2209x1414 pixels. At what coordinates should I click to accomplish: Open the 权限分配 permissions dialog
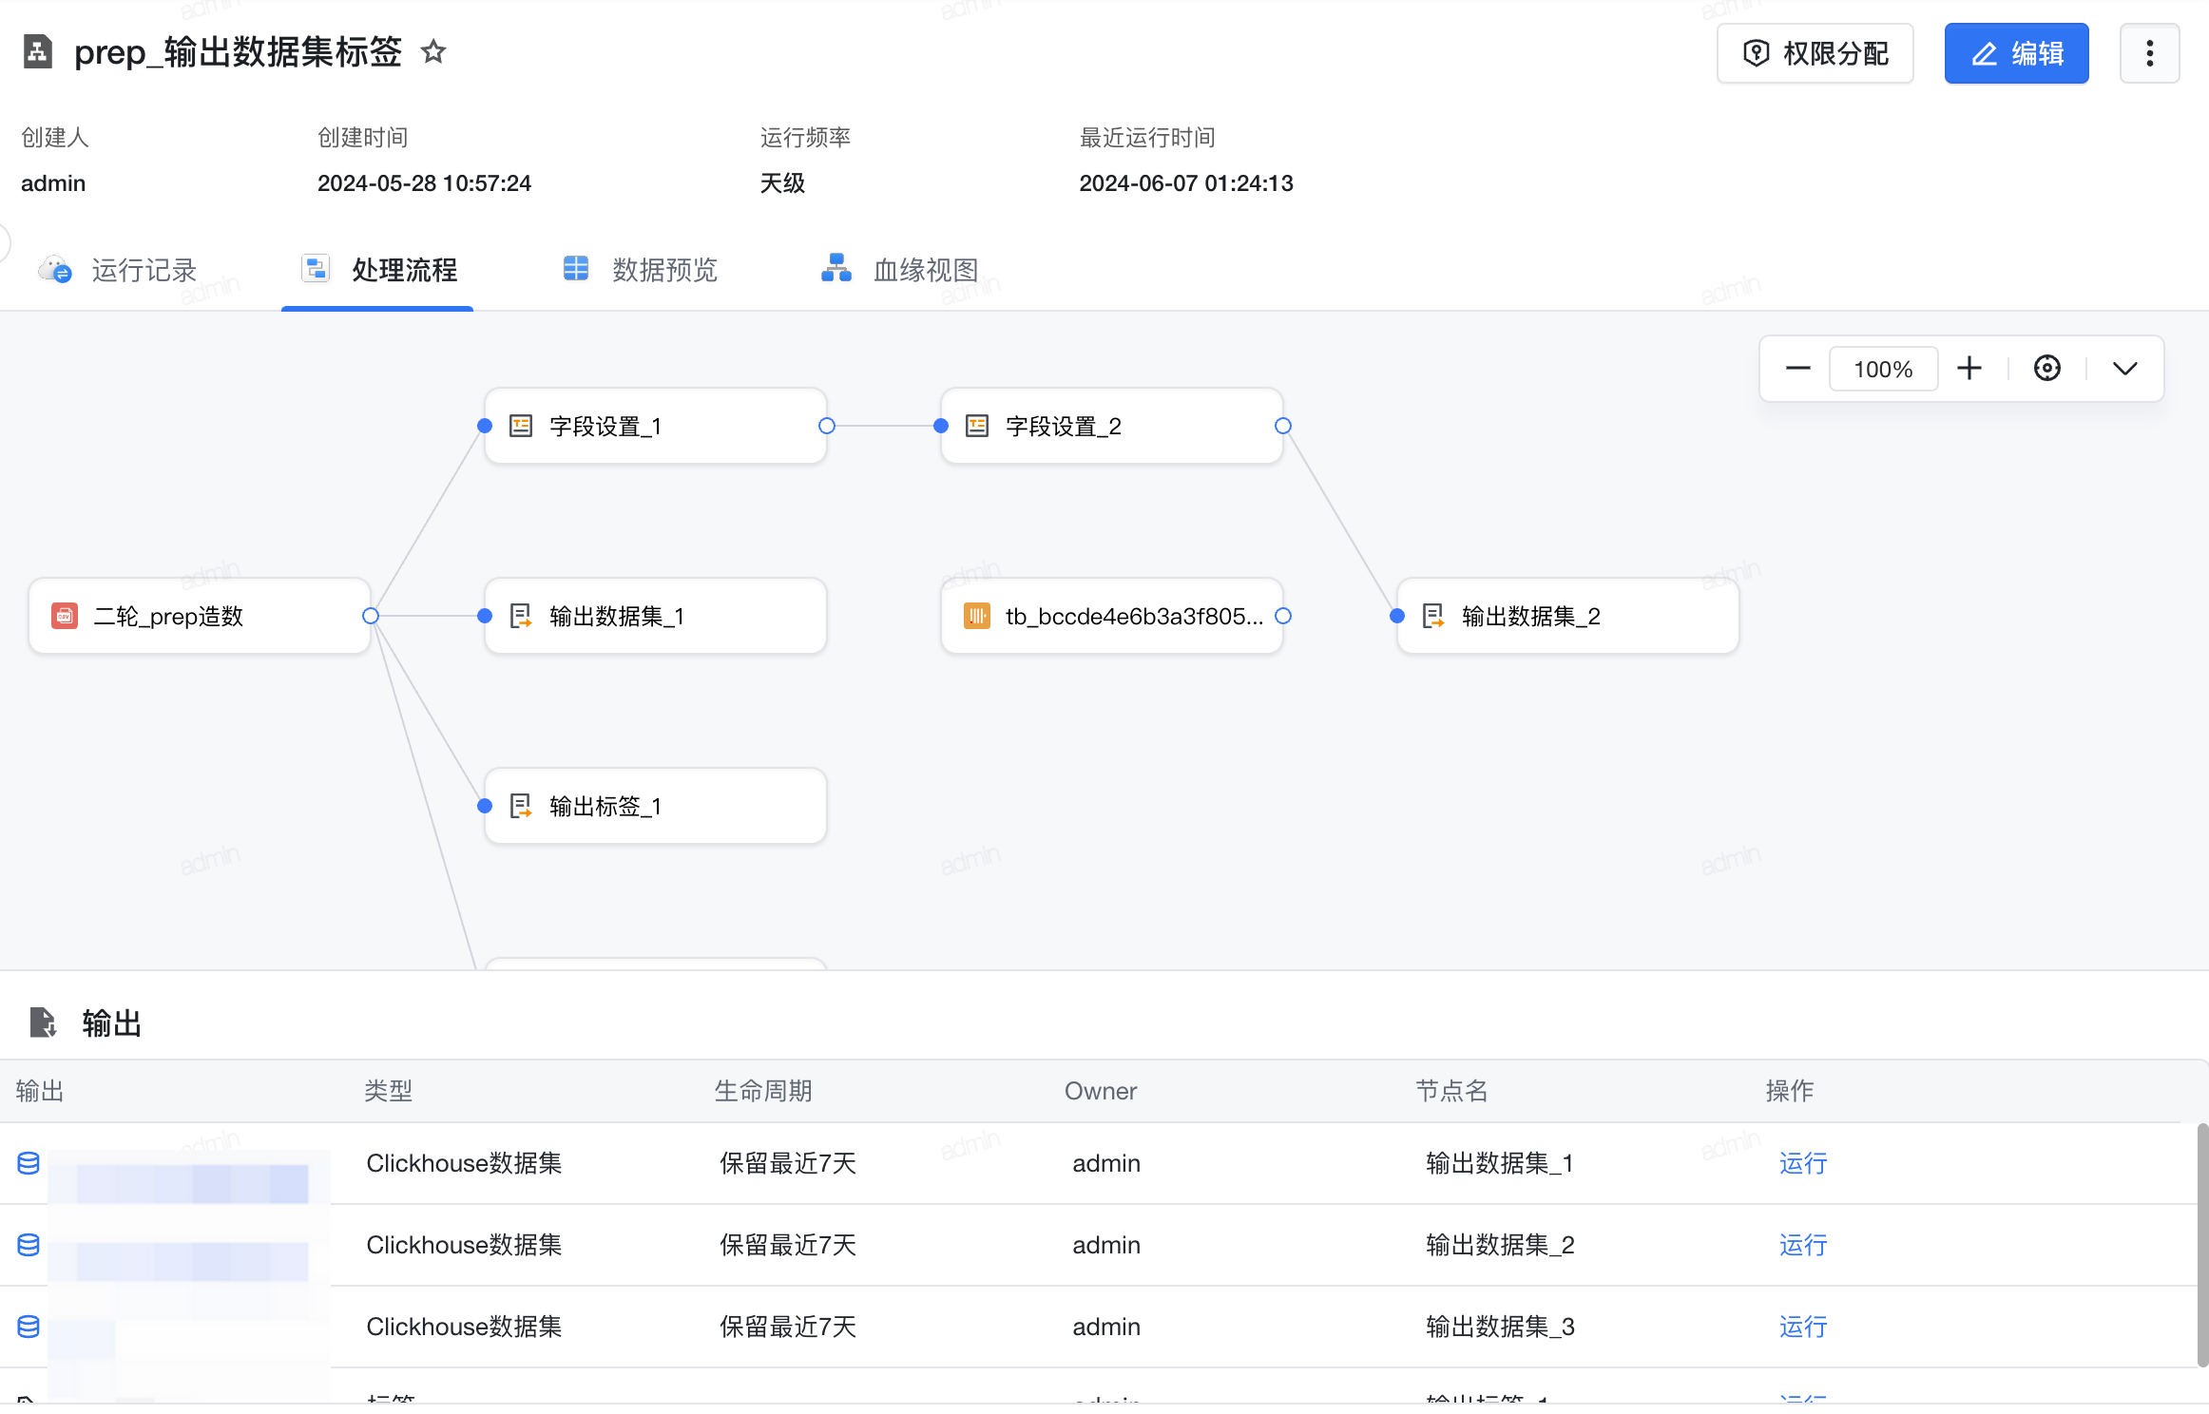(x=1815, y=53)
